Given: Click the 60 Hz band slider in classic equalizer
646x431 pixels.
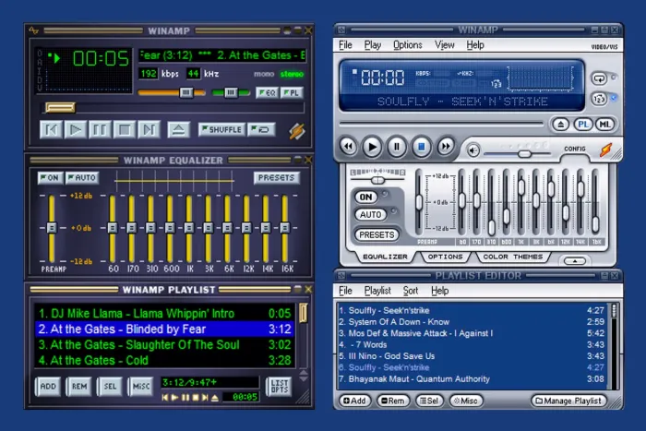Looking at the screenshot, I should (x=112, y=228).
